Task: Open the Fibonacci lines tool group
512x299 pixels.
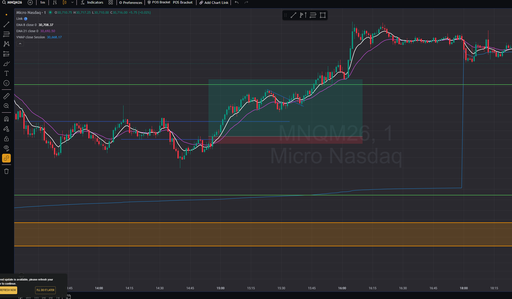Action: point(6,34)
